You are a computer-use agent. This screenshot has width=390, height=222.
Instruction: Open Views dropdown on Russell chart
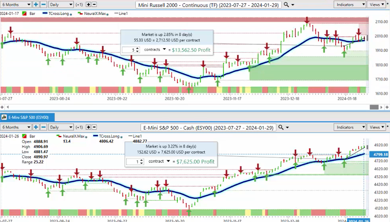point(377,4)
